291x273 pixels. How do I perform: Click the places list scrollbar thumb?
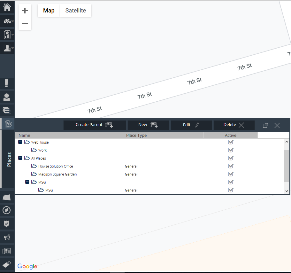[x=287, y=166]
